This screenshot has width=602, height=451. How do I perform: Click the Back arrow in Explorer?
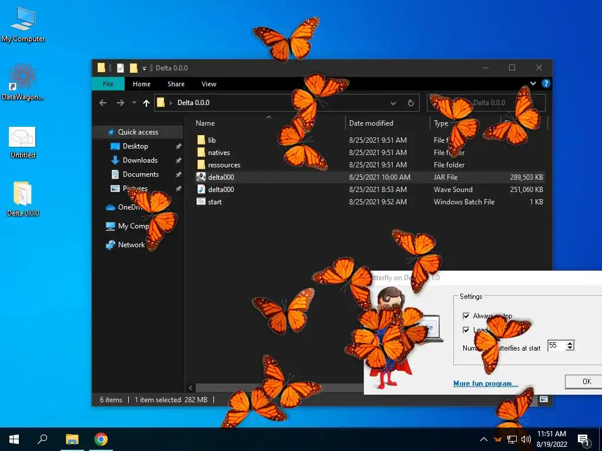tap(103, 103)
